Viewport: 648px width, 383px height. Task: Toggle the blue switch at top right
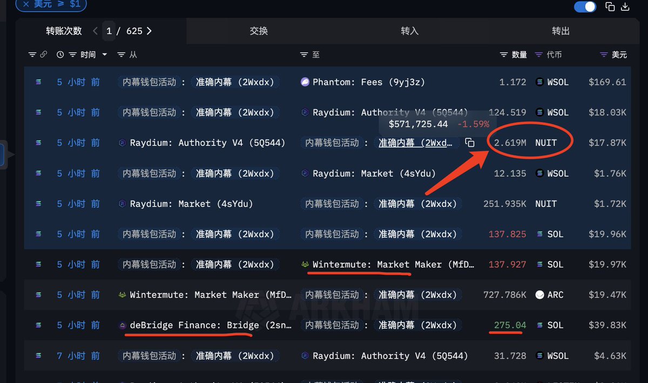coord(585,6)
